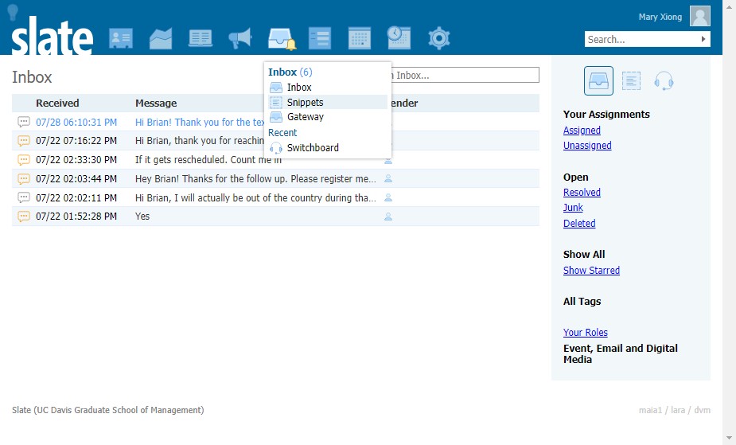Click message bubble icon for 07/22 01:52:28 PM

(x=23, y=217)
